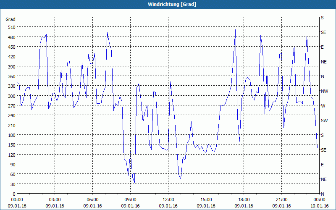The height and width of the screenshot is (210, 336).
Task: Click the N compass label at the 360 gridline
Action: 322,76
